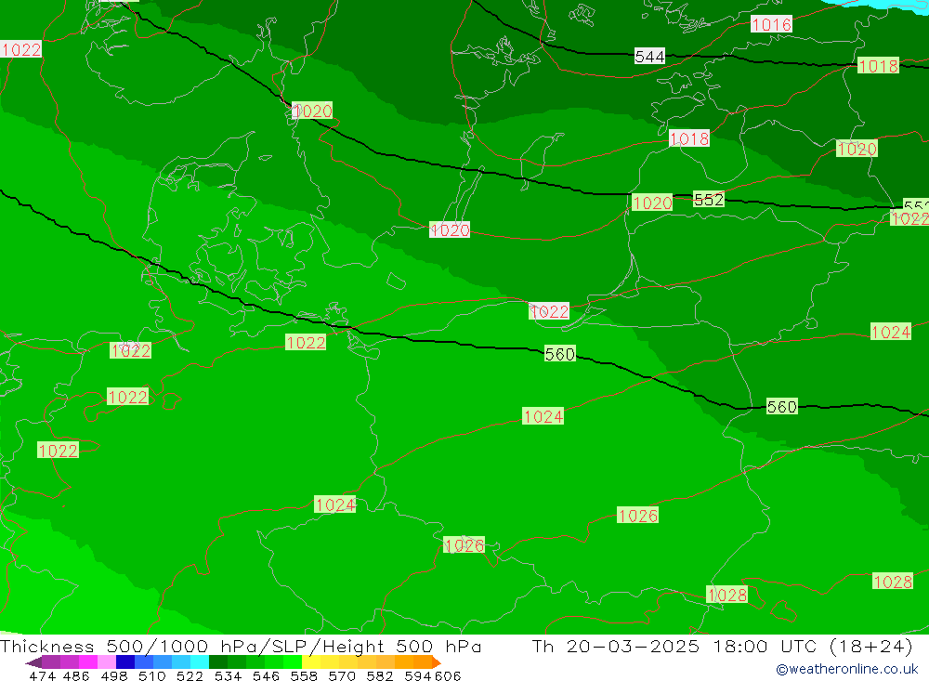
Task: Click the legend value 606
Action: click(x=448, y=675)
